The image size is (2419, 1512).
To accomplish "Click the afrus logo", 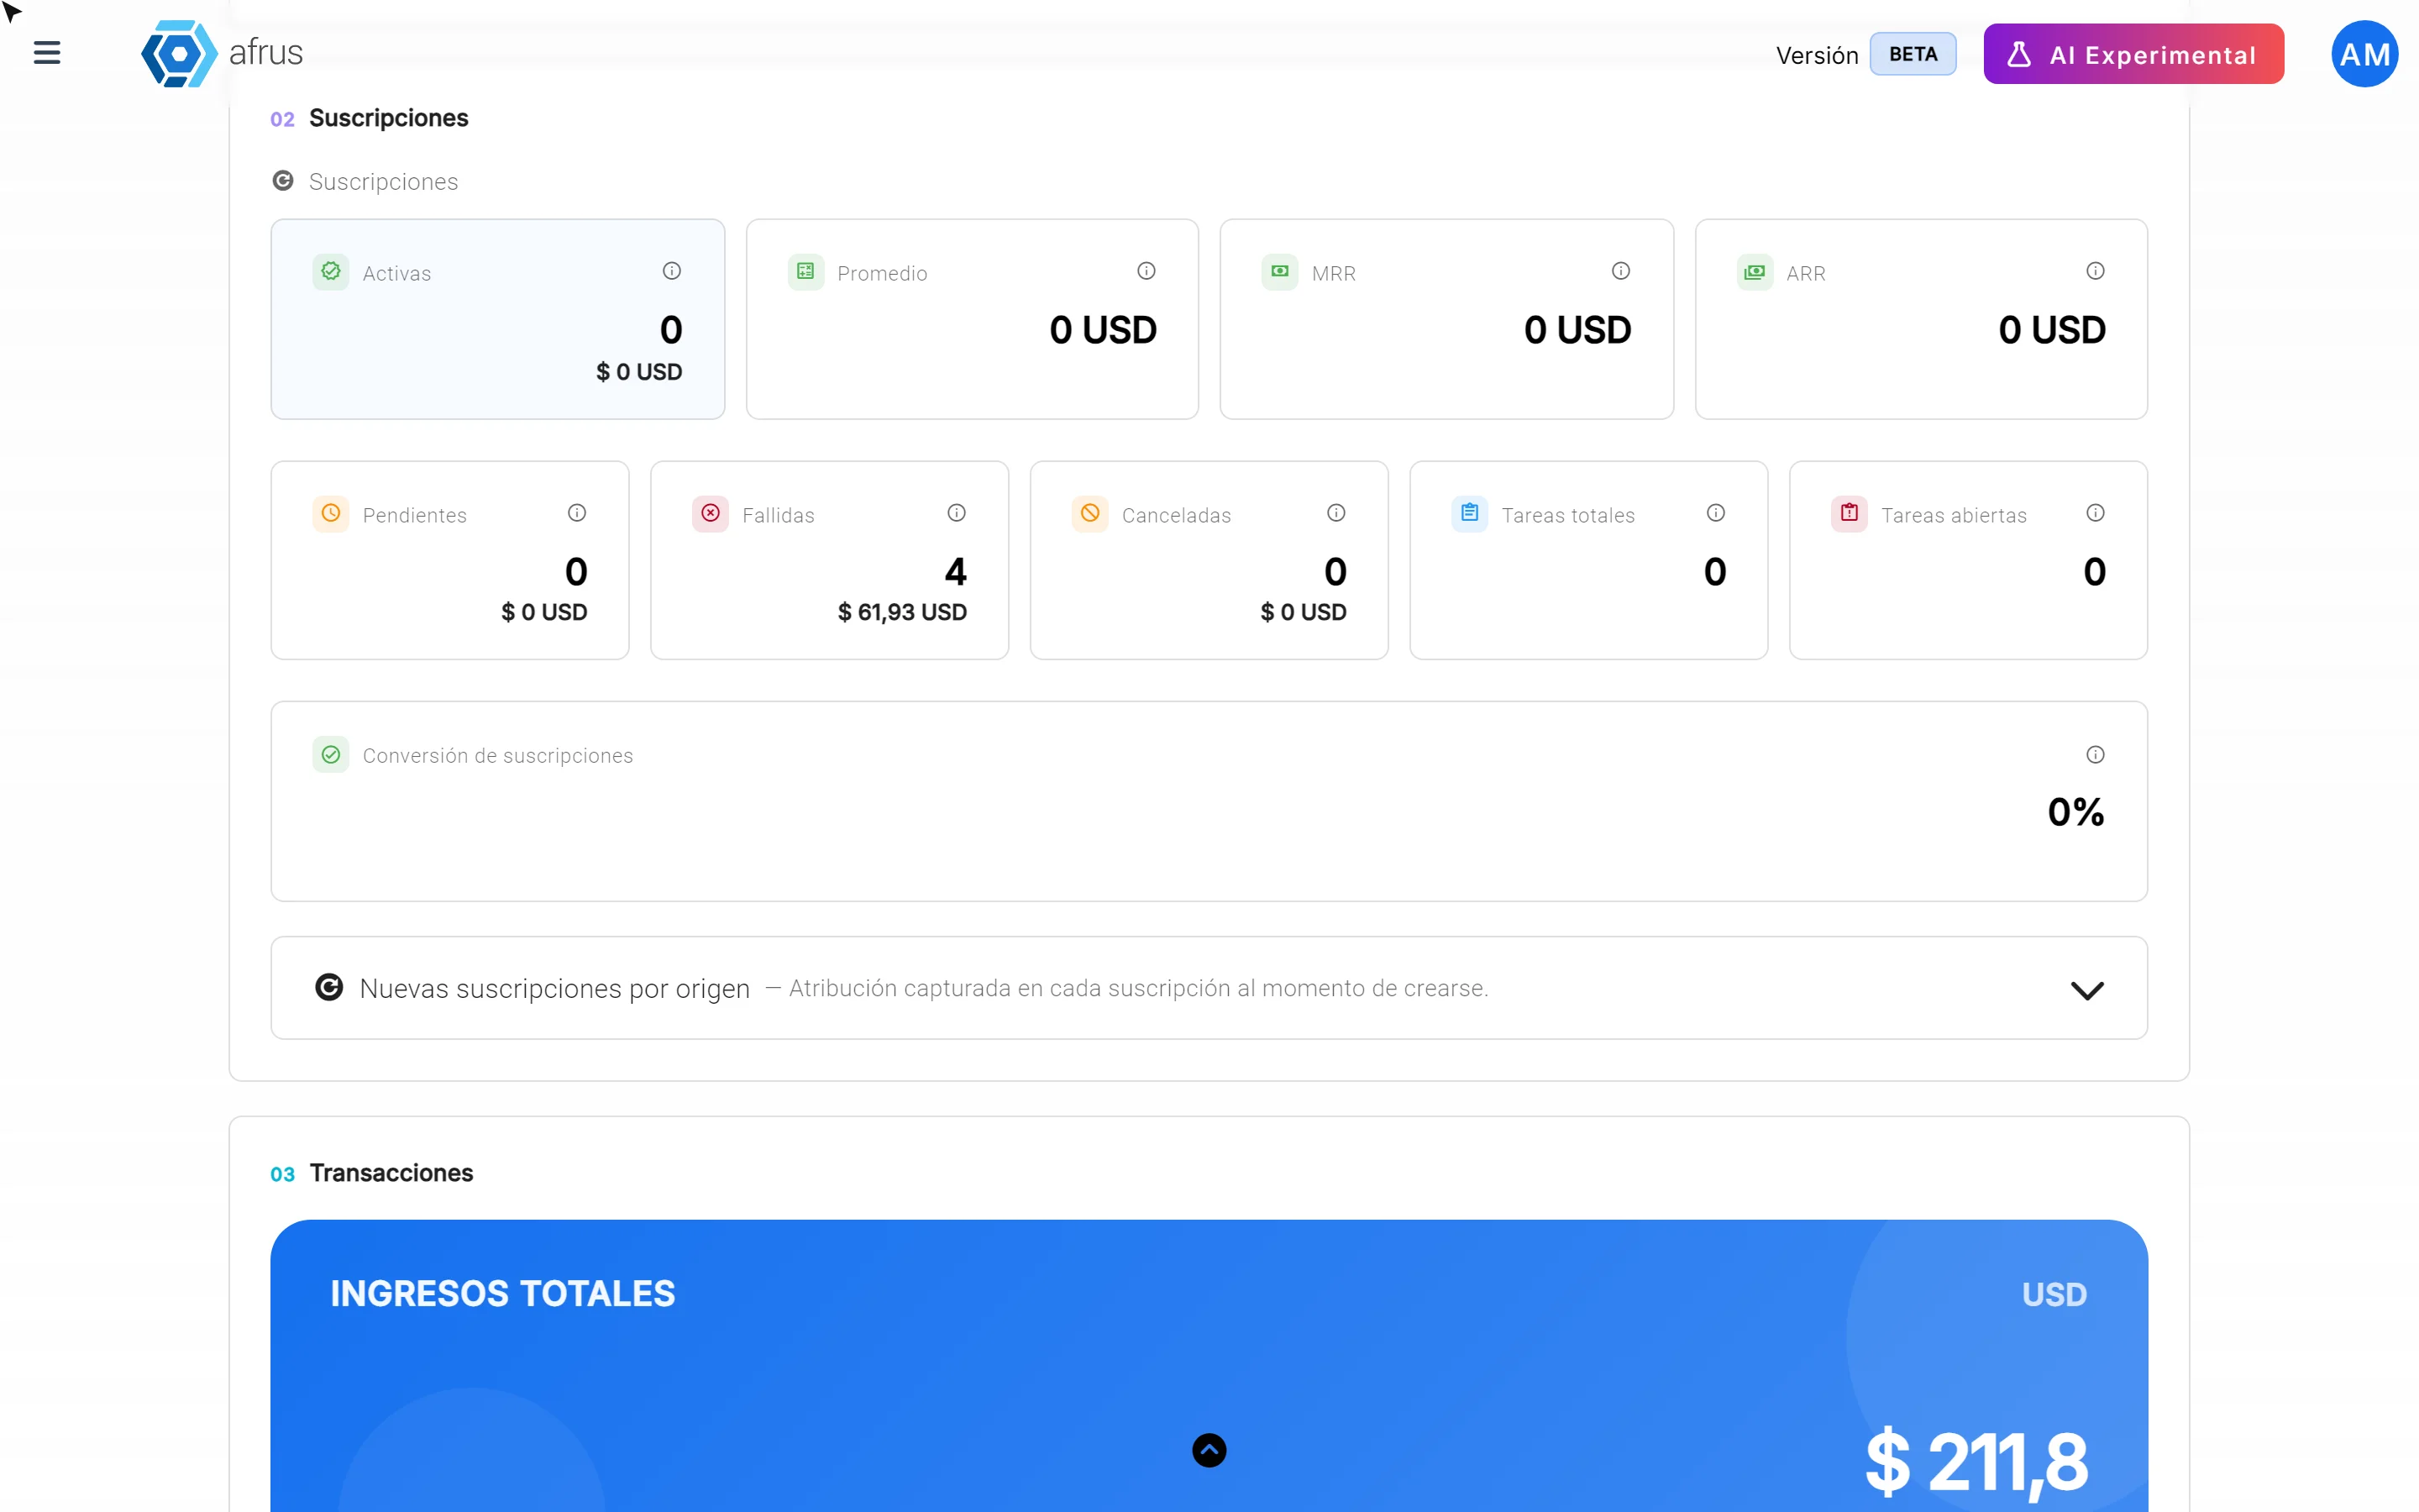I will pyautogui.click(x=222, y=53).
